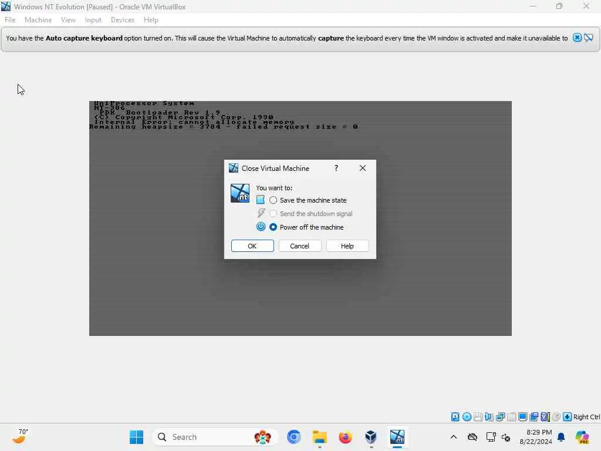Click the NT logo in Close dialog
This screenshot has height=451, width=601.
240,193
